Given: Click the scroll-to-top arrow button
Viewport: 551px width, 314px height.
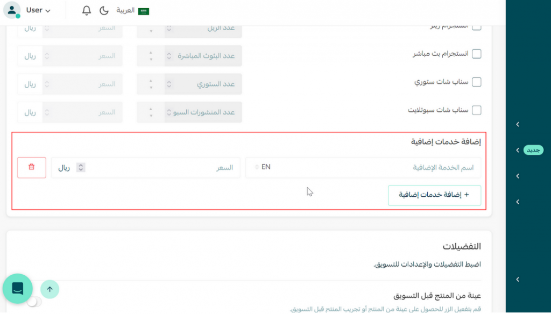Looking at the screenshot, I should click(x=50, y=289).
